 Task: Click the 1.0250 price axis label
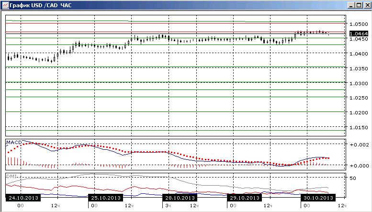pos(359,98)
